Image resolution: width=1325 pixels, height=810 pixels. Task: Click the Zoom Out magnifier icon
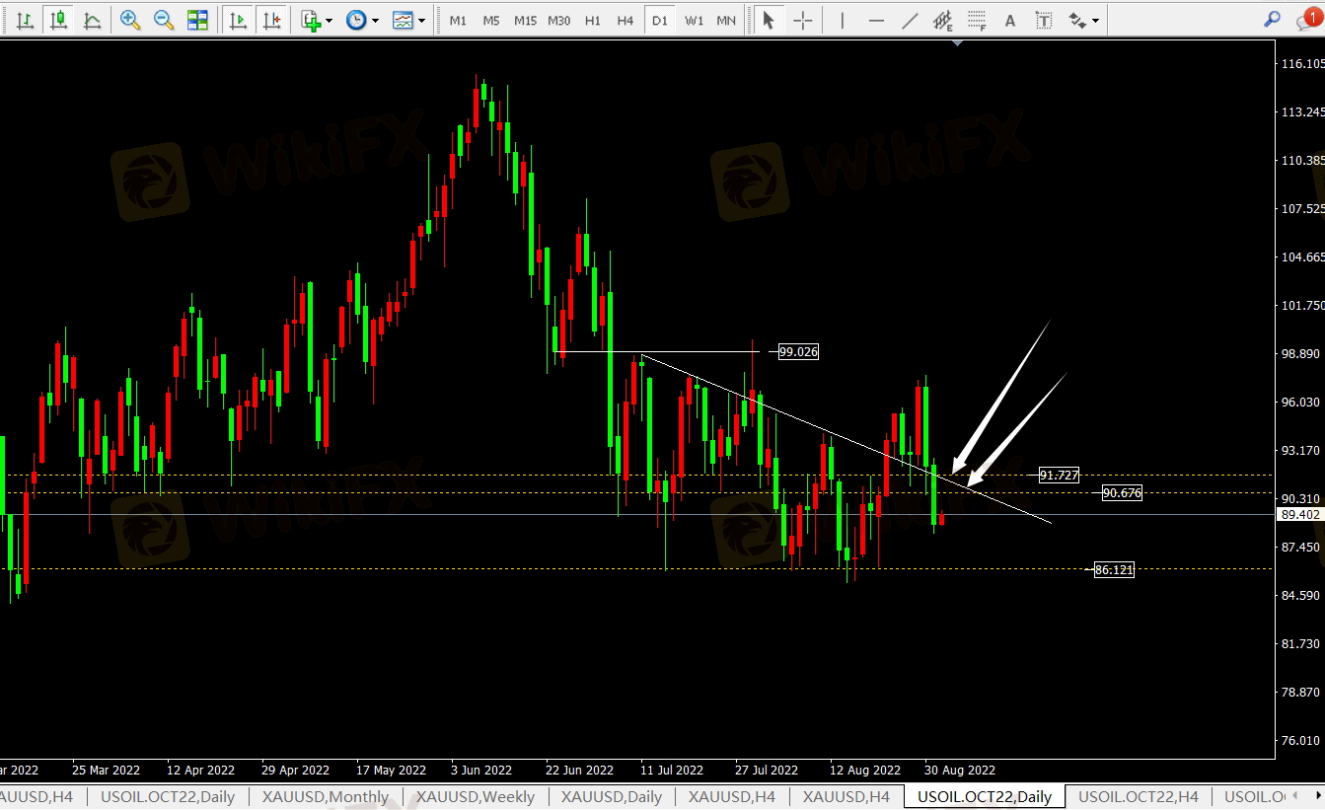pyautogui.click(x=164, y=20)
